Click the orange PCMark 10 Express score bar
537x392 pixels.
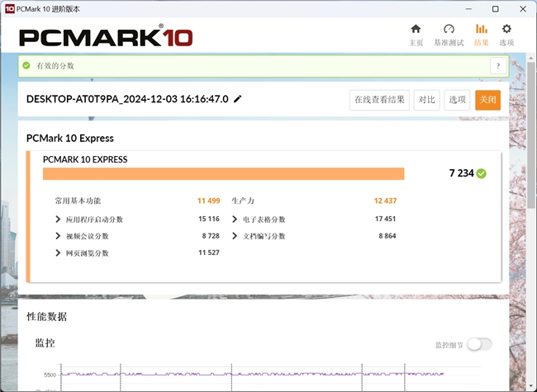223,174
